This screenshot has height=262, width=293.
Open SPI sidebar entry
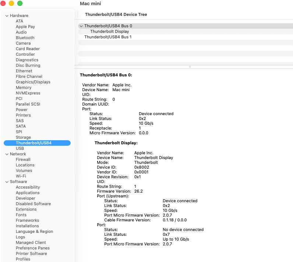coord(19,132)
